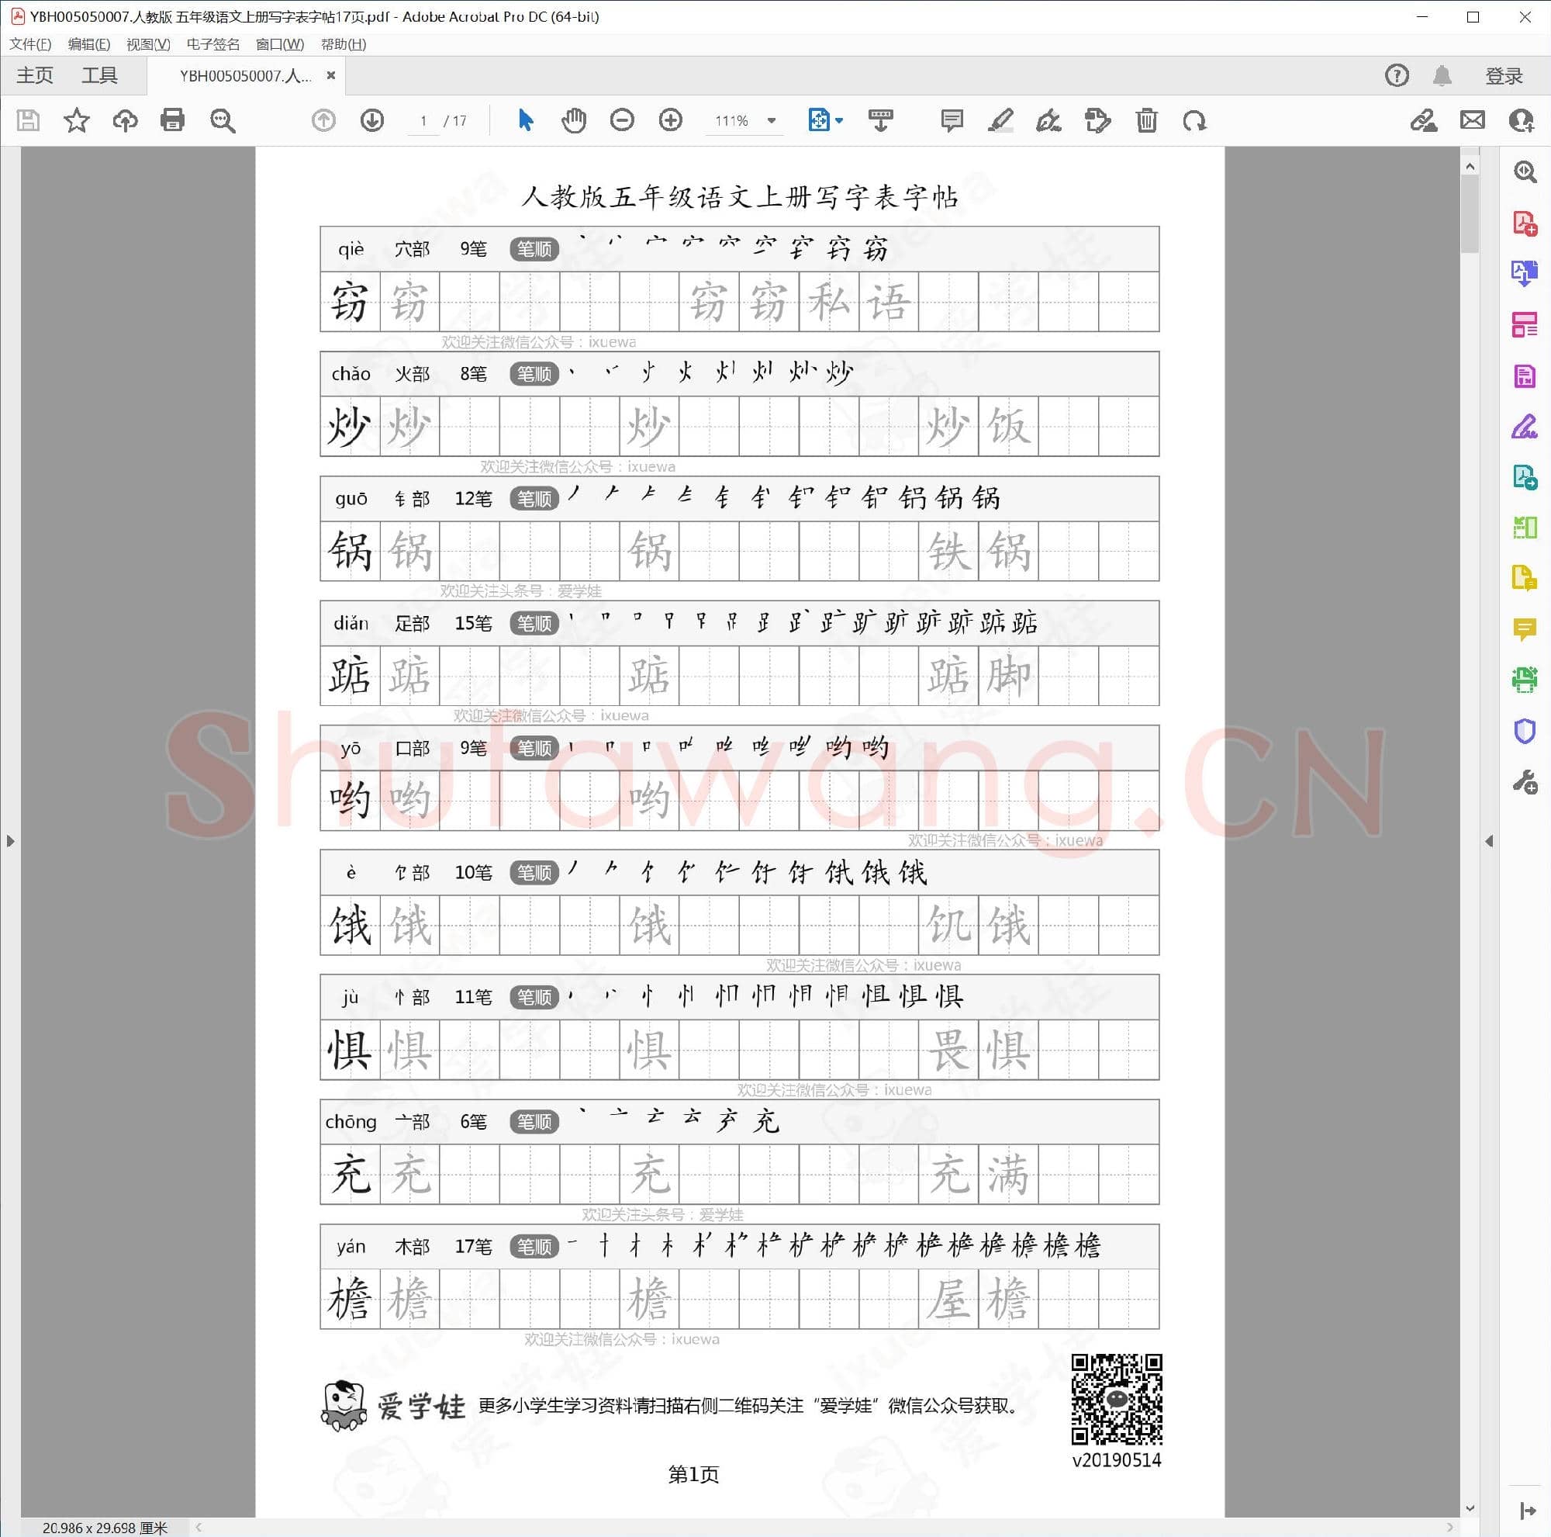Open the Protect tool shield icon
Image resolution: width=1551 pixels, height=1537 pixels.
(1525, 731)
